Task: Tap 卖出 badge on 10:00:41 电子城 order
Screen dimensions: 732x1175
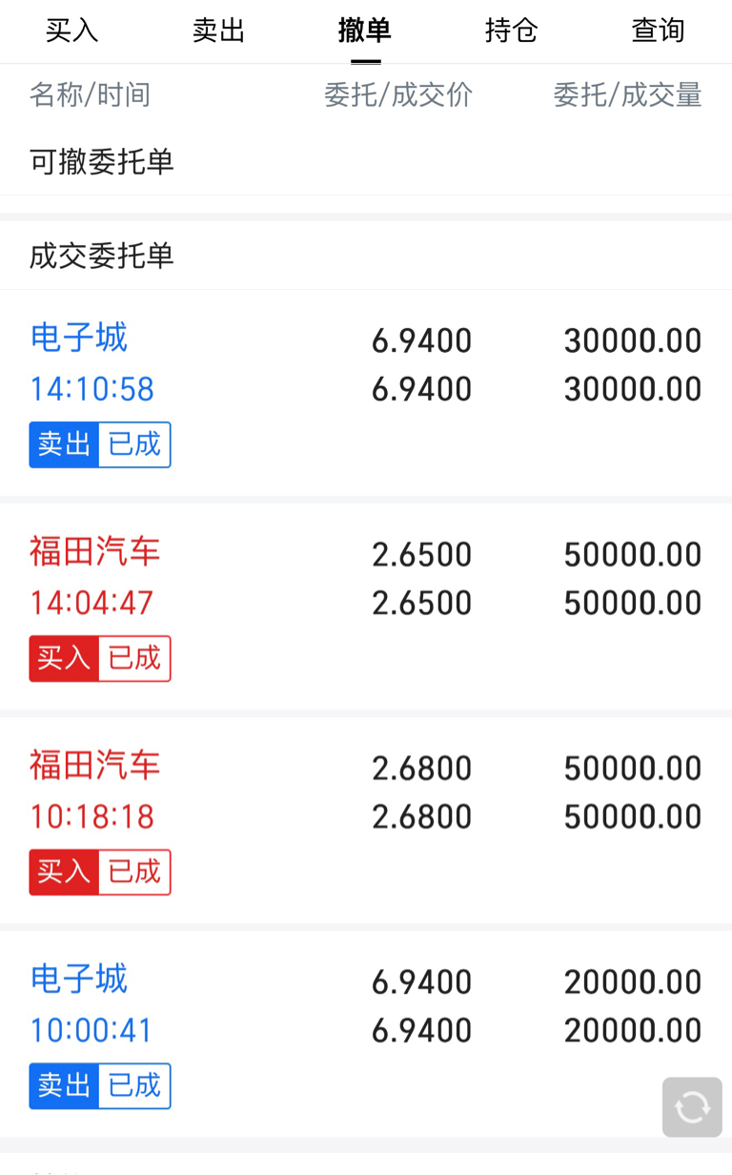Action: 64,1085
